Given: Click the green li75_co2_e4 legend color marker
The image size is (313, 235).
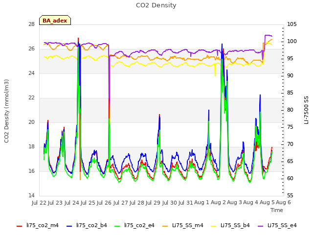Looking at the screenshot, I should [117, 226].
